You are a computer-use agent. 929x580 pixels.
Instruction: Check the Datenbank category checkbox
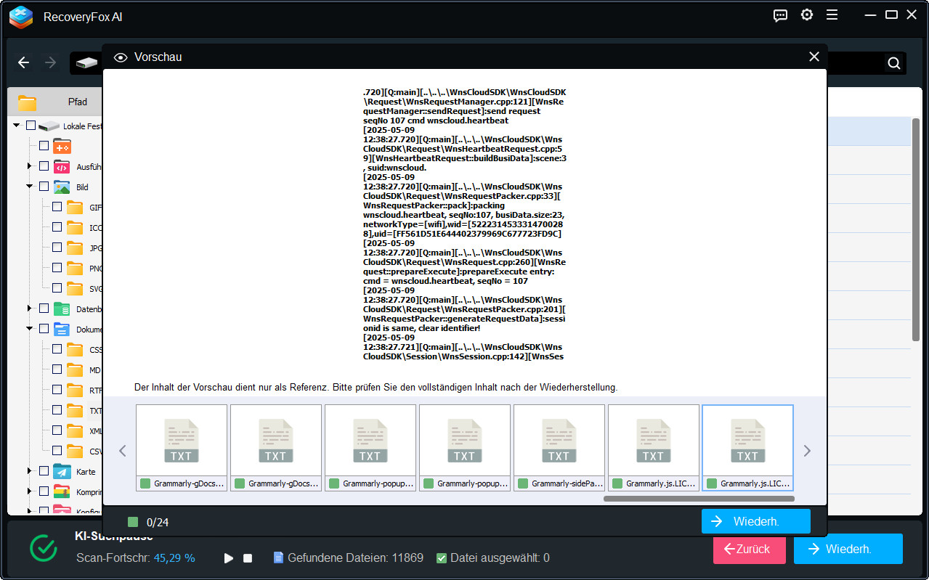point(44,309)
